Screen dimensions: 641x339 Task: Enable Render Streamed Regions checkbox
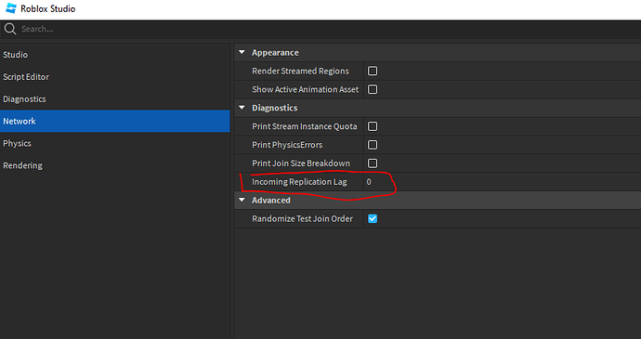pyautogui.click(x=373, y=72)
